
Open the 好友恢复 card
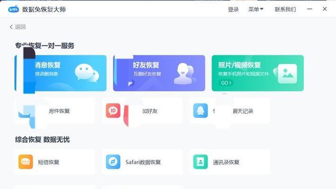(159, 73)
